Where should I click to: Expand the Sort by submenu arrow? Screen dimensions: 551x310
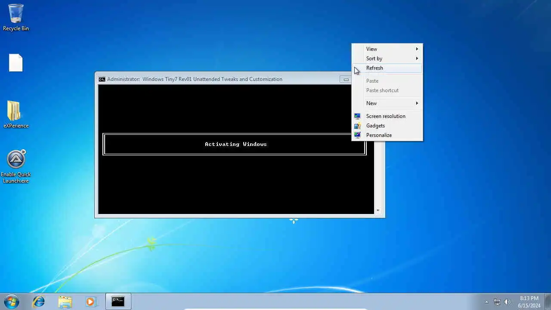point(417,59)
